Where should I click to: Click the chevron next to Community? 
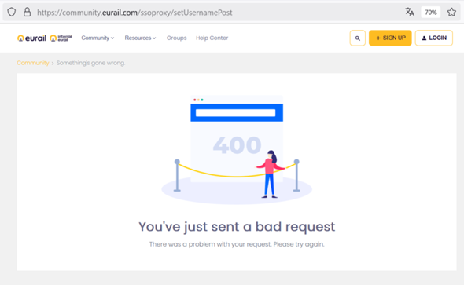pyautogui.click(x=112, y=38)
